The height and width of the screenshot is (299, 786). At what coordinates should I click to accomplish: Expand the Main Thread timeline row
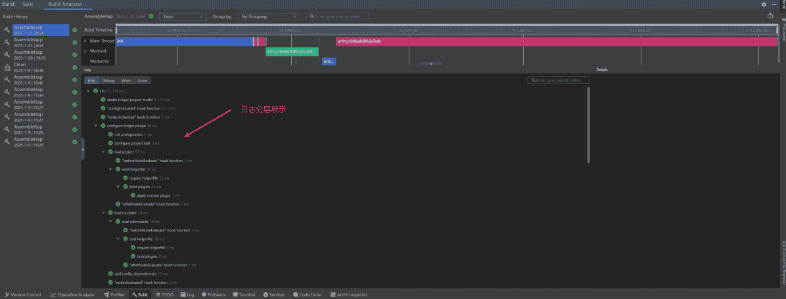tap(85, 41)
